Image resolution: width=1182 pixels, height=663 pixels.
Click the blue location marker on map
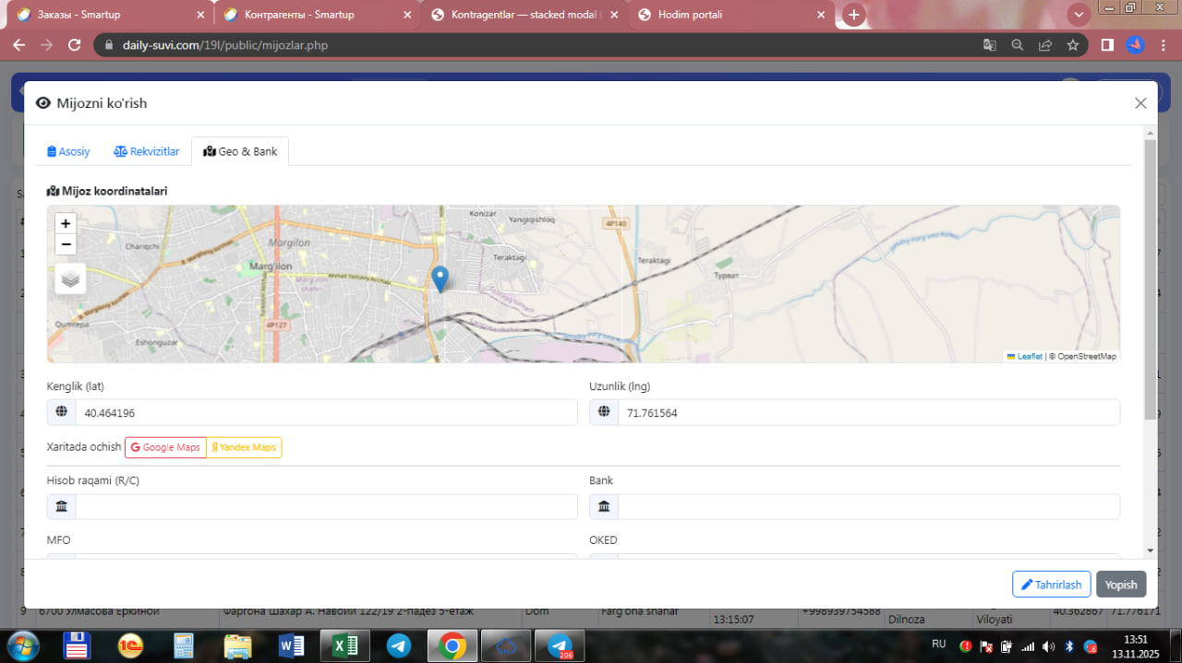click(440, 278)
